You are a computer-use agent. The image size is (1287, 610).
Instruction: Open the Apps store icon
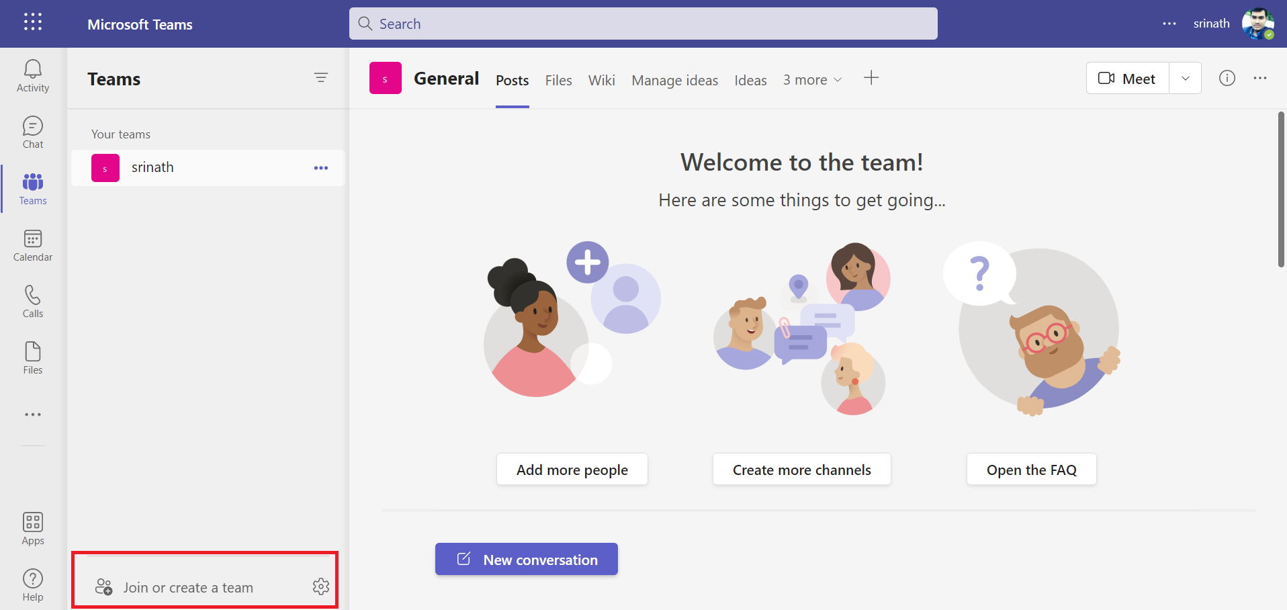33,529
